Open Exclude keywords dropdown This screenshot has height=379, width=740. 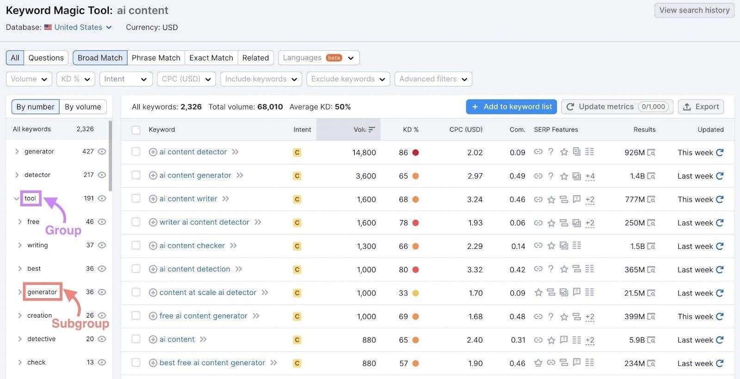tap(348, 79)
